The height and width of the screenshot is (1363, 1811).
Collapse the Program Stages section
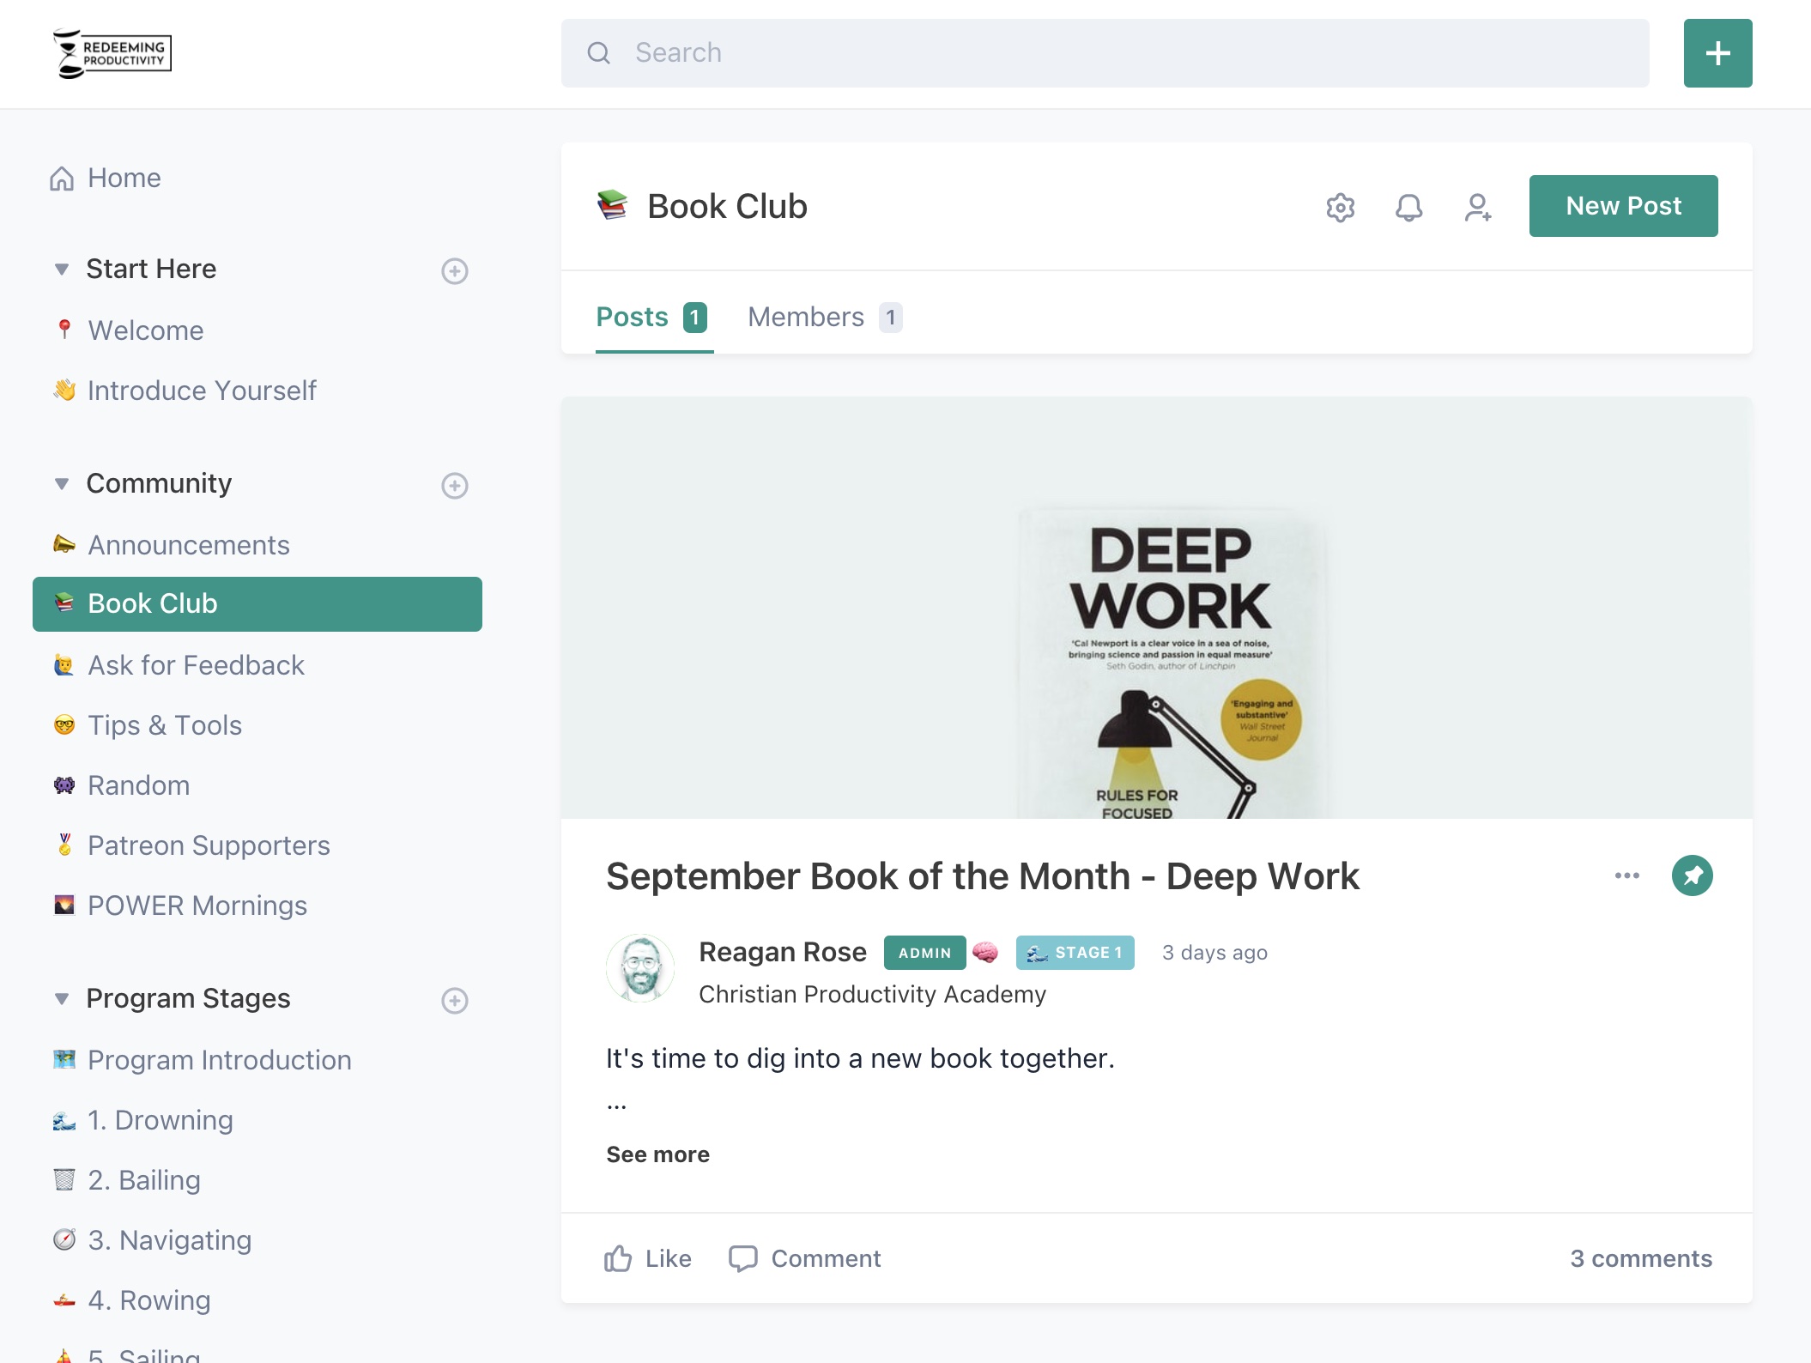click(62, 999)
